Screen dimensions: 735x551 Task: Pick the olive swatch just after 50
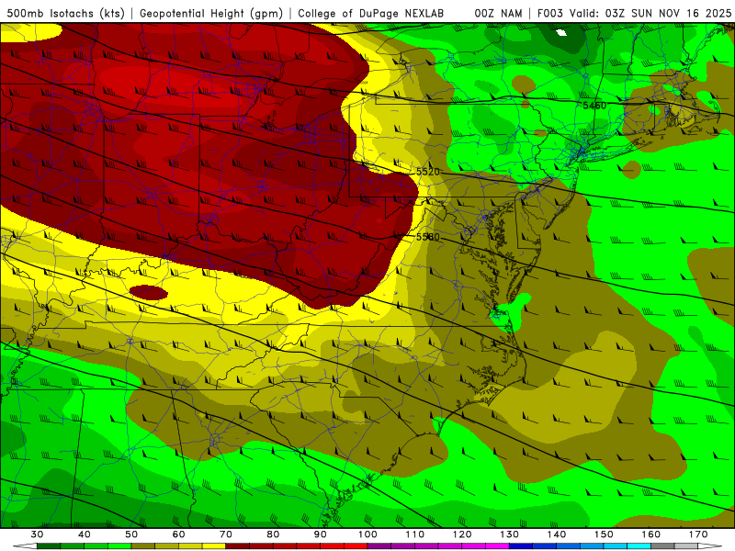(x=143, y=546)
